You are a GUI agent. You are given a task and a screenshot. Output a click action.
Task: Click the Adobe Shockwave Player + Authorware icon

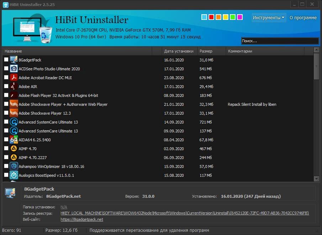[x=14, y=104]
